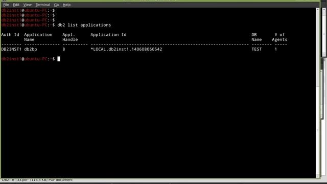Select the Auth Id column header

click(x=10, y=35)
